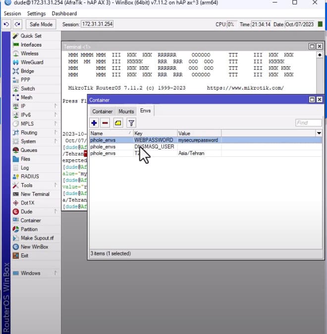
Task: Open WireGuard settings
Action: pyautogui.click(x=32, y=62)
